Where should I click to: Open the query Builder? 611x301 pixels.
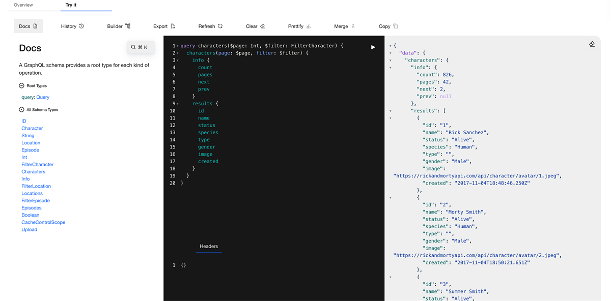pos(119,26)
